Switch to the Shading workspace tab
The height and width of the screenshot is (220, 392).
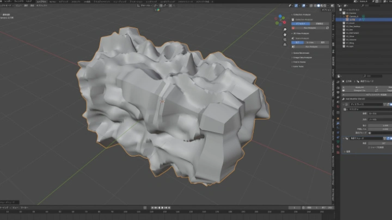pos(120,2)
